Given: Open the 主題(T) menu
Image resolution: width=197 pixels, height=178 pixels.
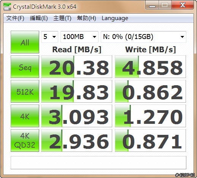Looking at the screenshot, I should 62,18.
